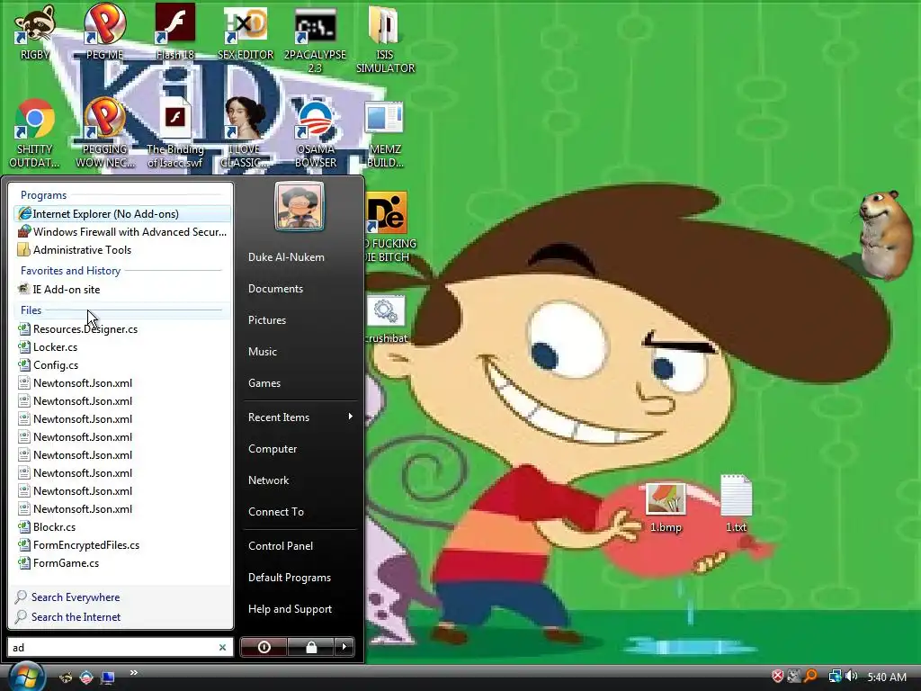Launch the 2PACALYPSE 2.3 console shortcut
This screenshot has width=921, height=691.
(x=316, y=39)
